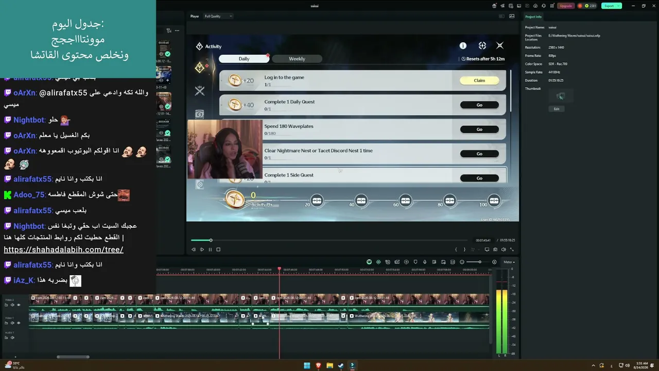Click the player seek bar handle
659x371 pixels.
211,240
